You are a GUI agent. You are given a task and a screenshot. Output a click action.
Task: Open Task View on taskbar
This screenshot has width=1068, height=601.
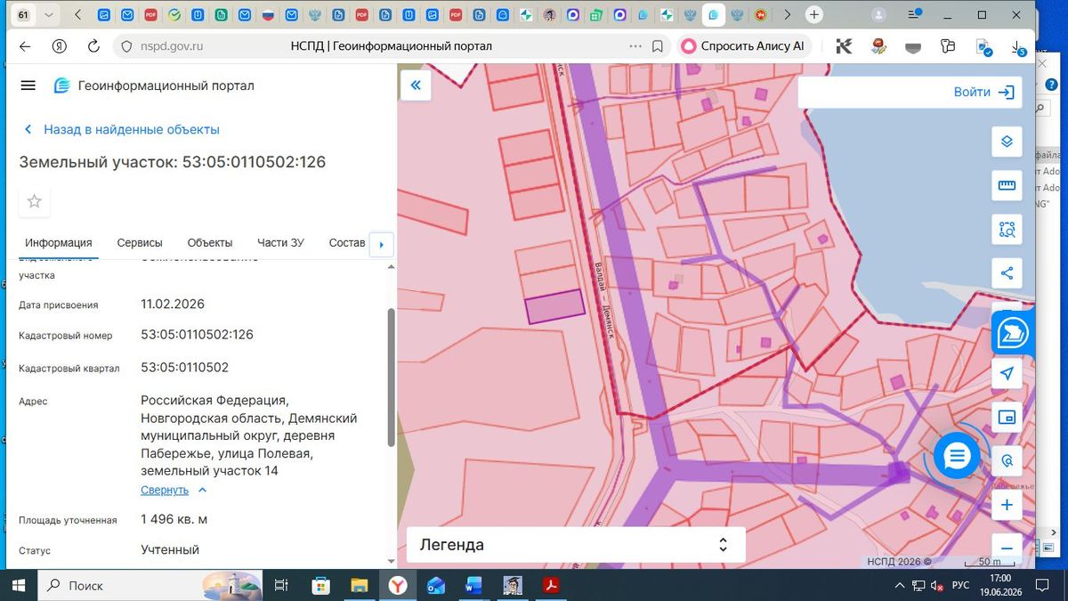point(281,585)
